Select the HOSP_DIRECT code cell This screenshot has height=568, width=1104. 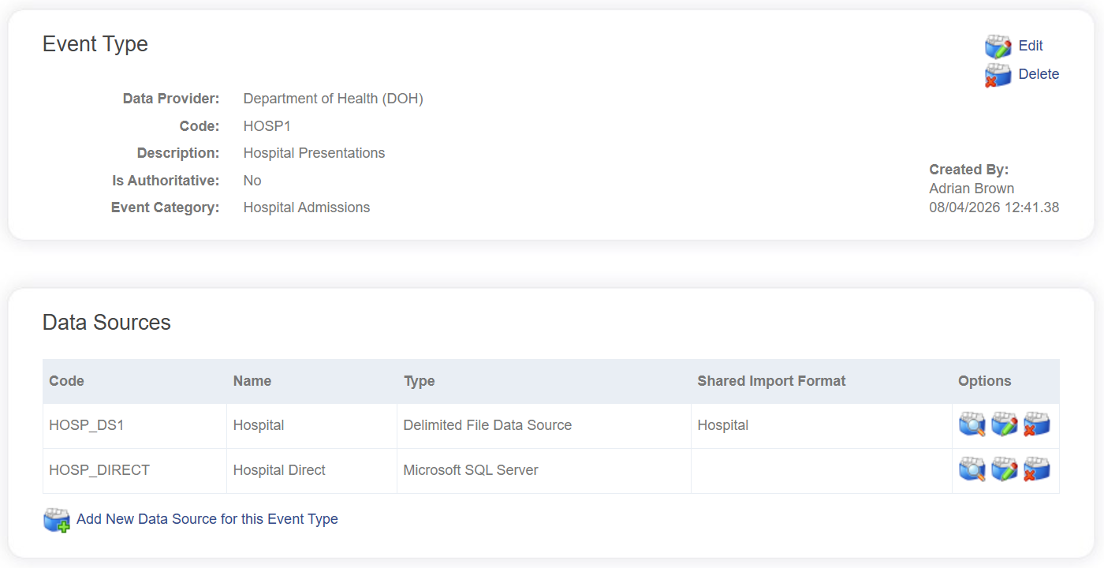tap(99, 470)
